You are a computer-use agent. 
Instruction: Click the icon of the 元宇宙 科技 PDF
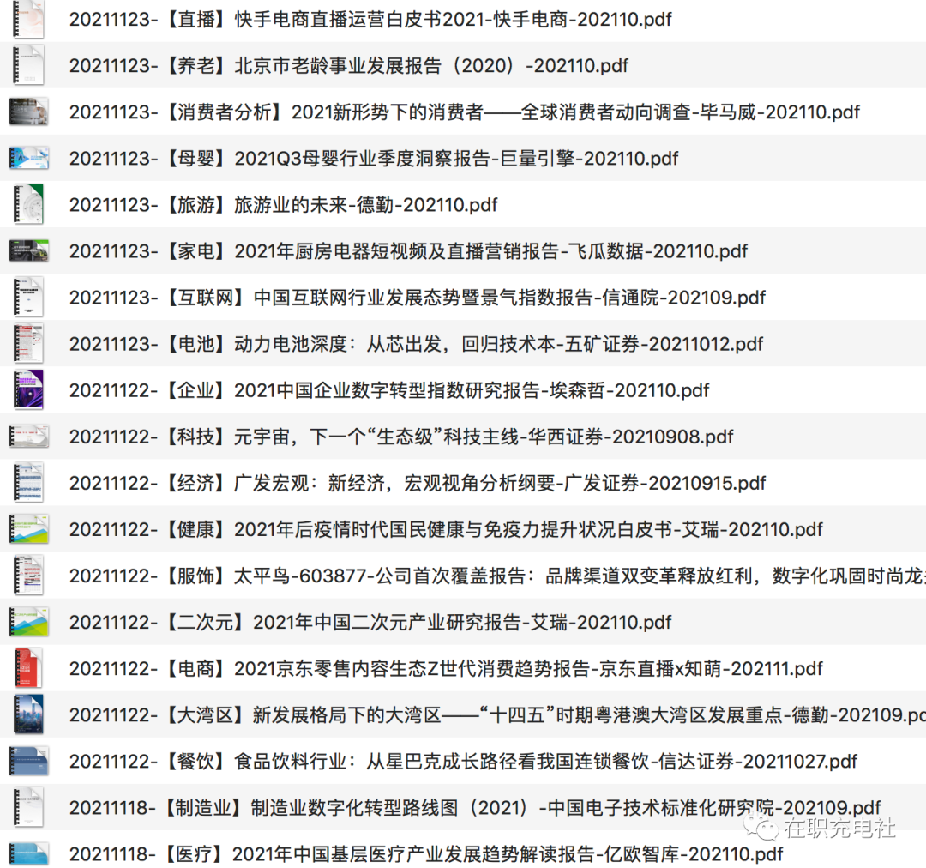click(28, 436)
